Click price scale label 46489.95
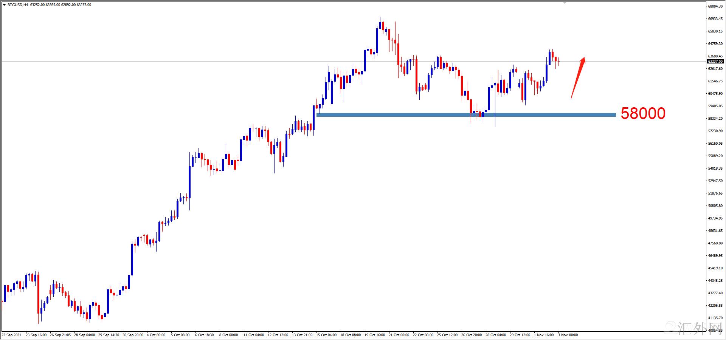 coord(715,256)
